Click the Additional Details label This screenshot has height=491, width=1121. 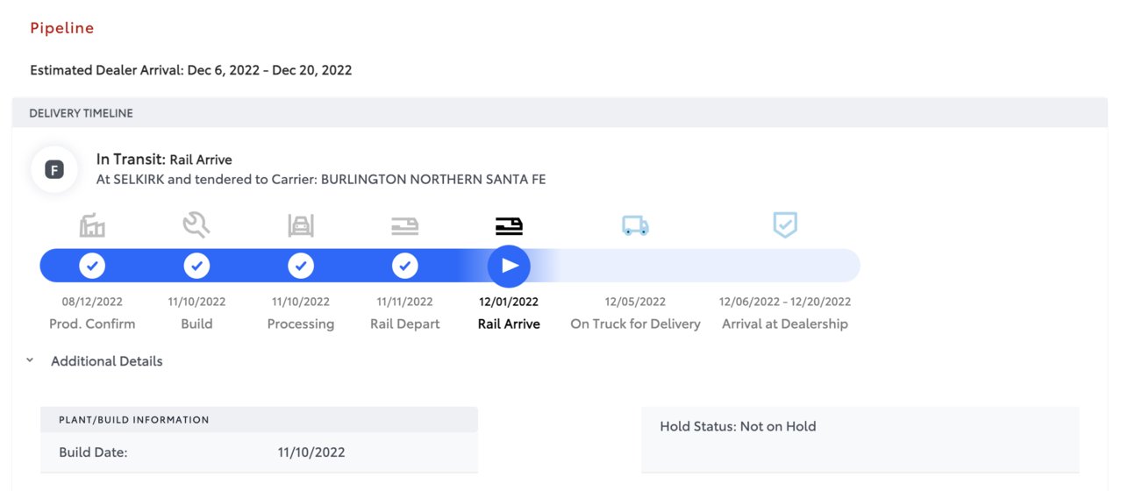107,361
